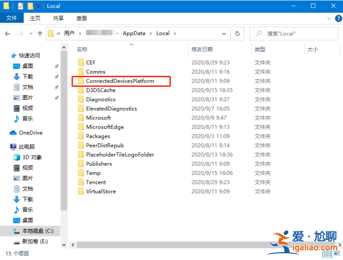Open 3D 对象 under 此电脑
Screen dimensions: 343x260
[x=32, y=157]
